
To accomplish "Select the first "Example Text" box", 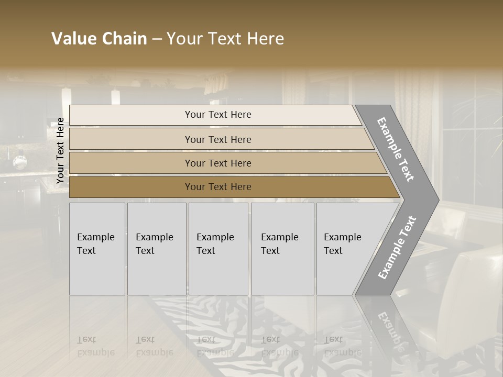I will [x=97, y=249].
